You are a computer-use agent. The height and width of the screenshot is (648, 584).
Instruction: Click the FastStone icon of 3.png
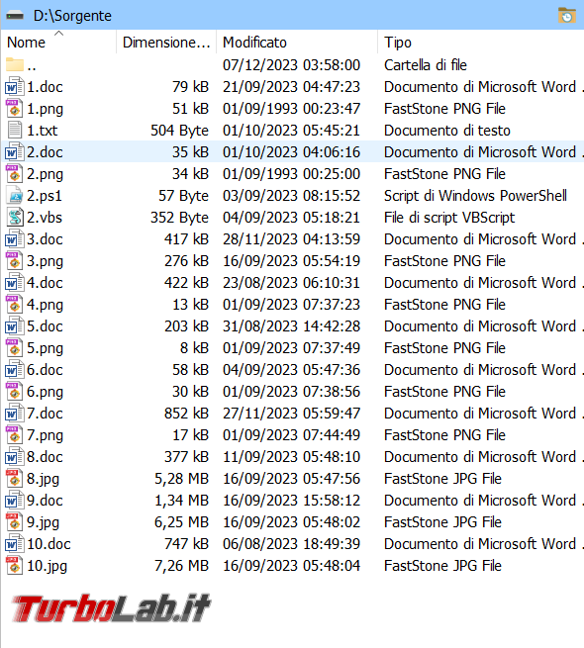pyautogui.click(x=15, y=261)
